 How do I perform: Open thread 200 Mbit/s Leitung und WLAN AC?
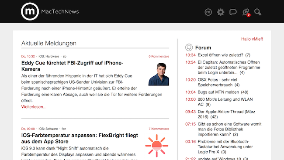click(x=225, y=102)
